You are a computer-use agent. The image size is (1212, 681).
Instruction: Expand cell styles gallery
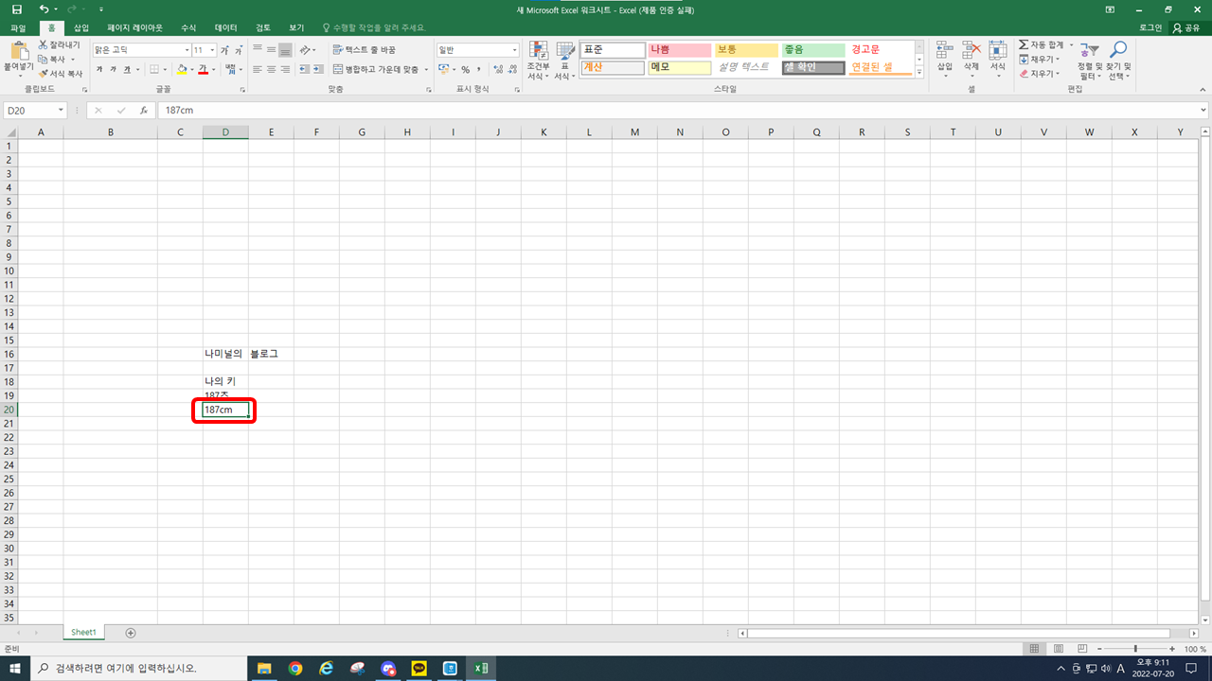coord(919,72)
